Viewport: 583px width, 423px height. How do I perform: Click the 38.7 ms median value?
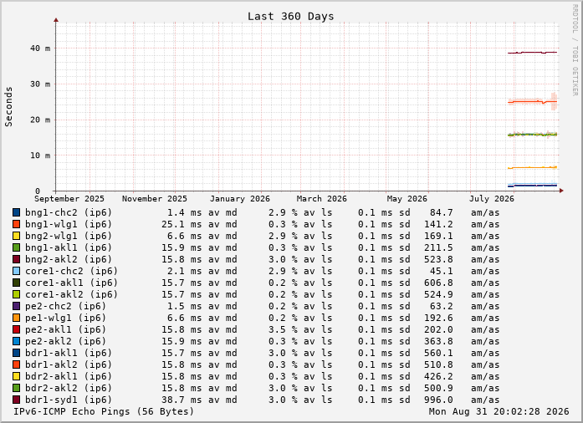[x=182, y=400]
